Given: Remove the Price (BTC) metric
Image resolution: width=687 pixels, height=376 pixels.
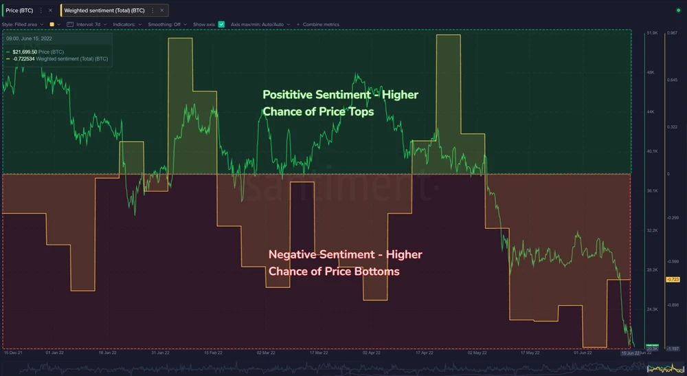Looking at the screenshot, I should (50, 10).
